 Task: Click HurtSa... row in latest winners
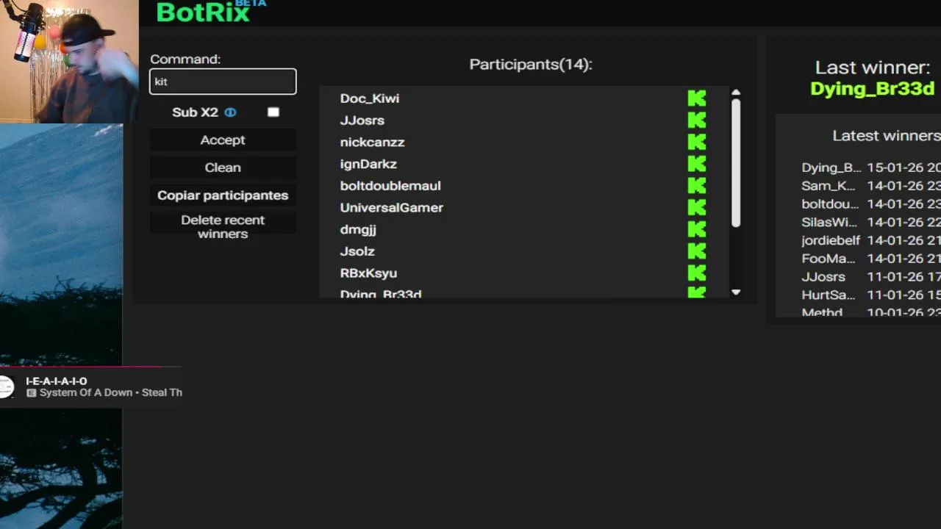870,295
